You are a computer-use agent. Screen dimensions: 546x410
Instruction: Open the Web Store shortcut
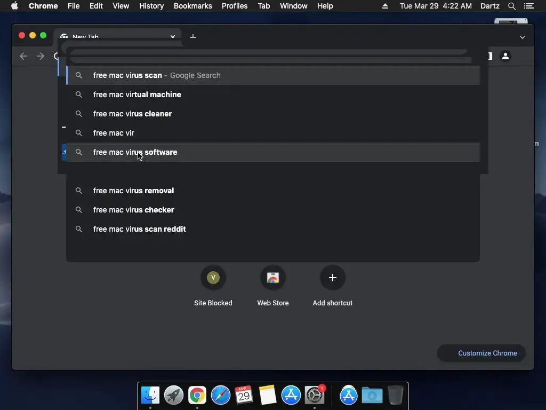coord(273,286)
